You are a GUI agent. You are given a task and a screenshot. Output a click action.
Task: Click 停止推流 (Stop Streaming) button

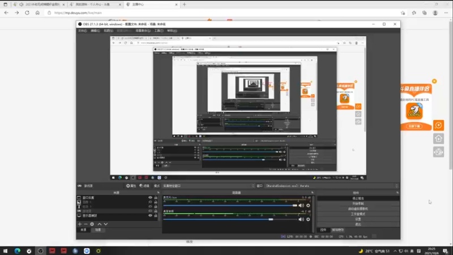coord(358,198)
